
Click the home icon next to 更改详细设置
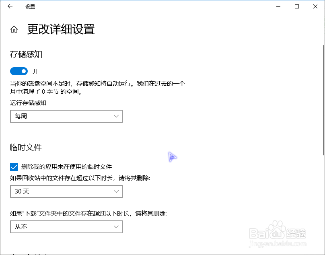point(14,29)
